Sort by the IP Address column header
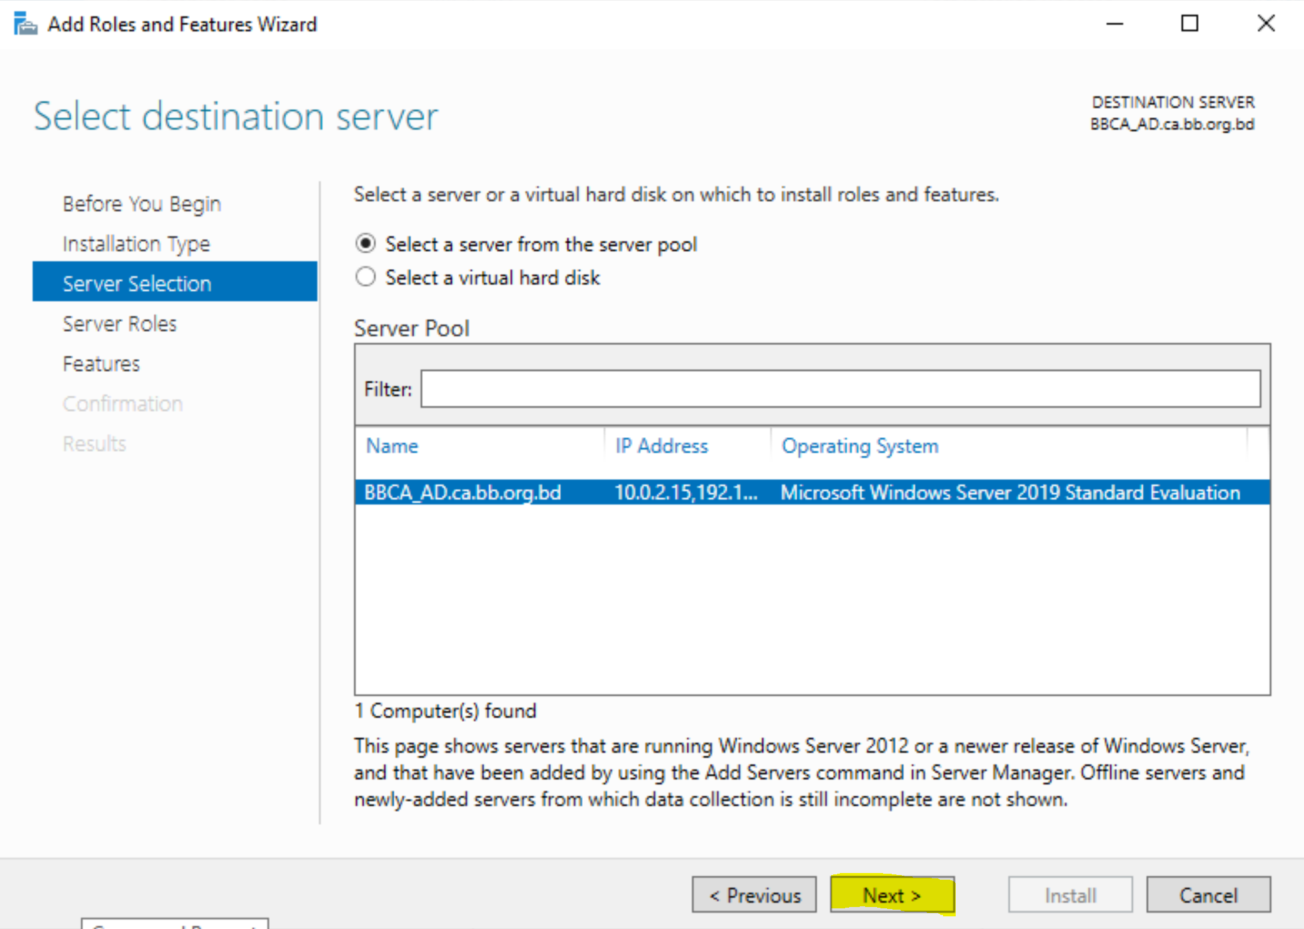Viewport: 1304px width, 929px height. pyautogui.click(x=661, y=446)
